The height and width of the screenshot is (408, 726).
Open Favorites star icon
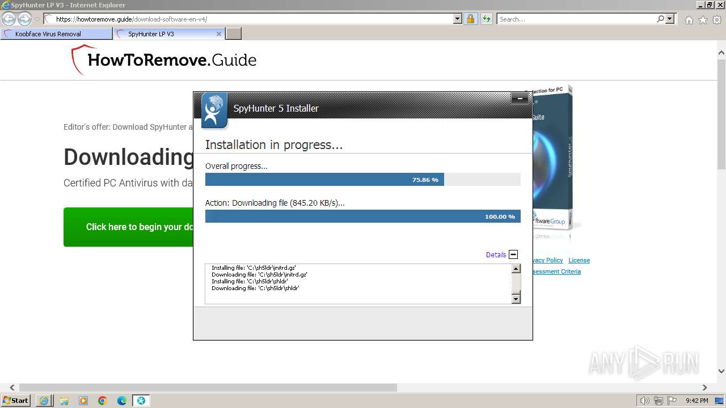(703, 20)
